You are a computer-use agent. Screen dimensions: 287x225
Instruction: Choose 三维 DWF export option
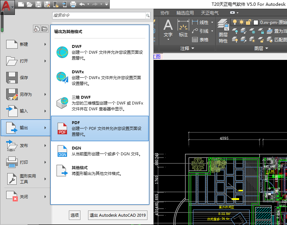pyautogui.click(x=100, y=103)
